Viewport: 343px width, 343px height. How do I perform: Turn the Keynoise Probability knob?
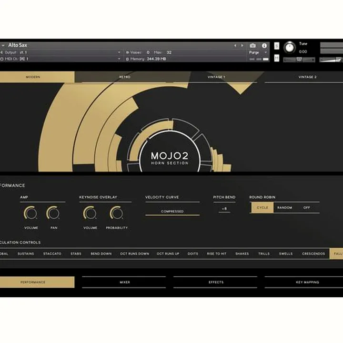point(116,213)
